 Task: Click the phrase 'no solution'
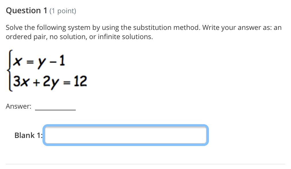[68, 37]
